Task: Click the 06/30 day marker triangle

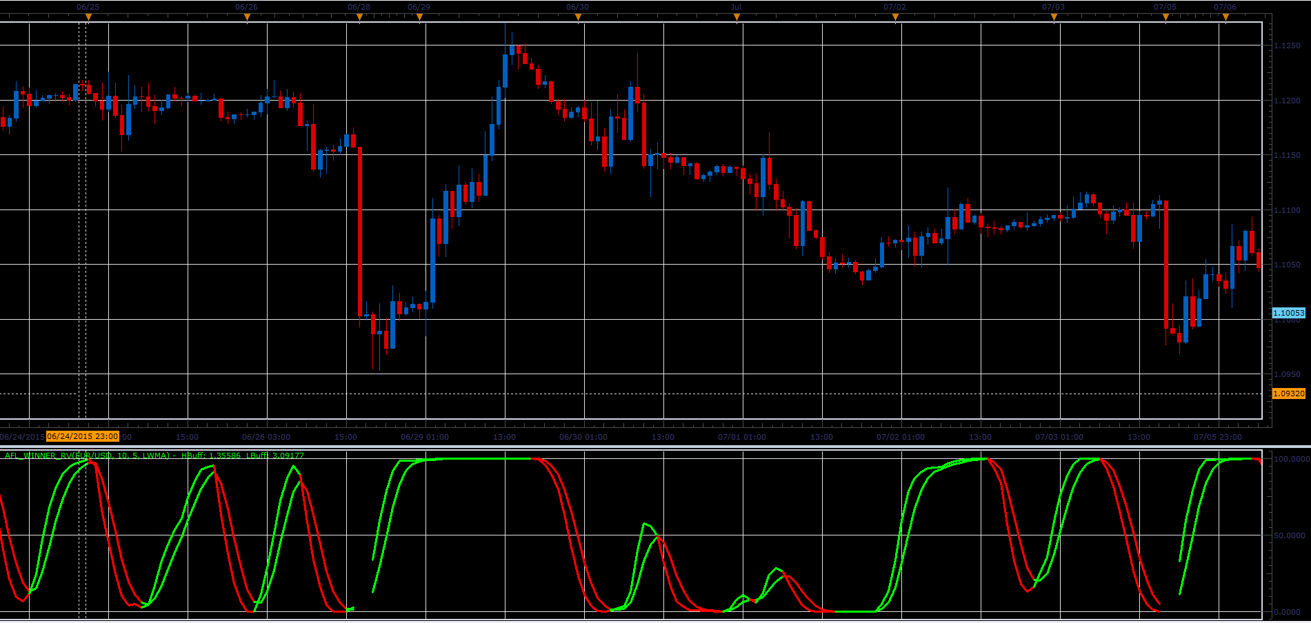Action: pyautogui.click(x=578, y=17)
